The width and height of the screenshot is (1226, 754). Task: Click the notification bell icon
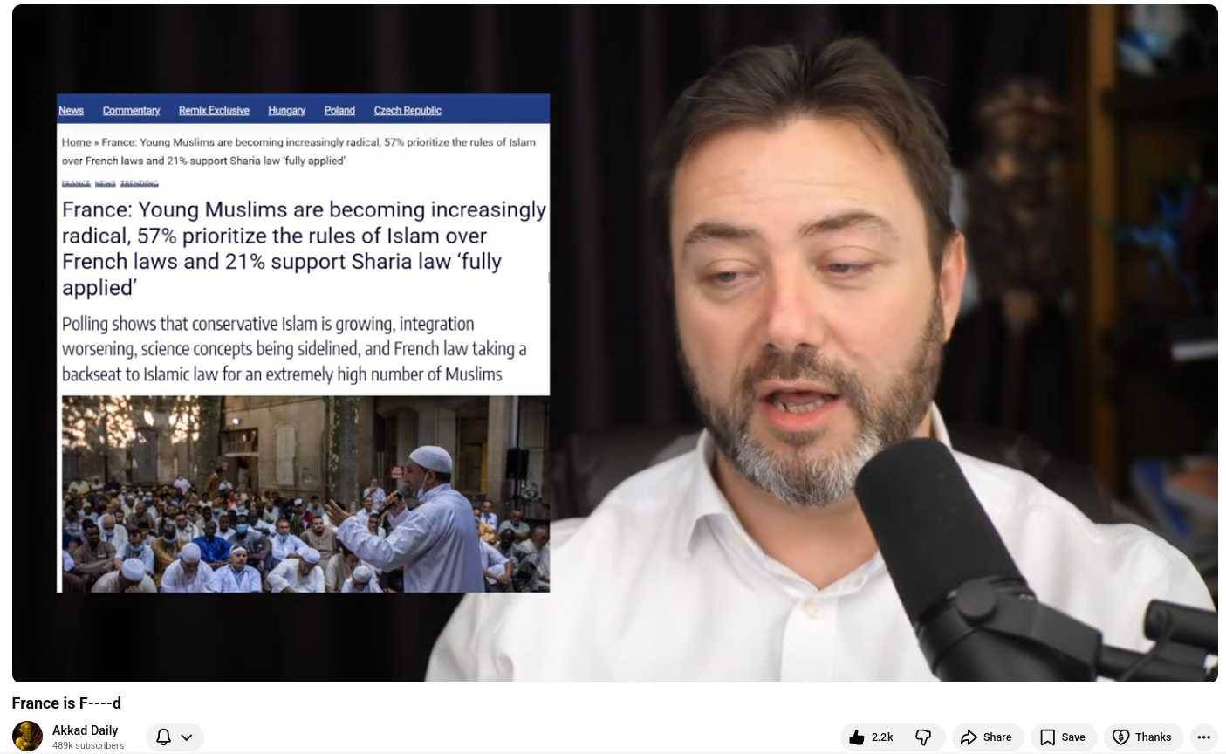coord(163,737)
